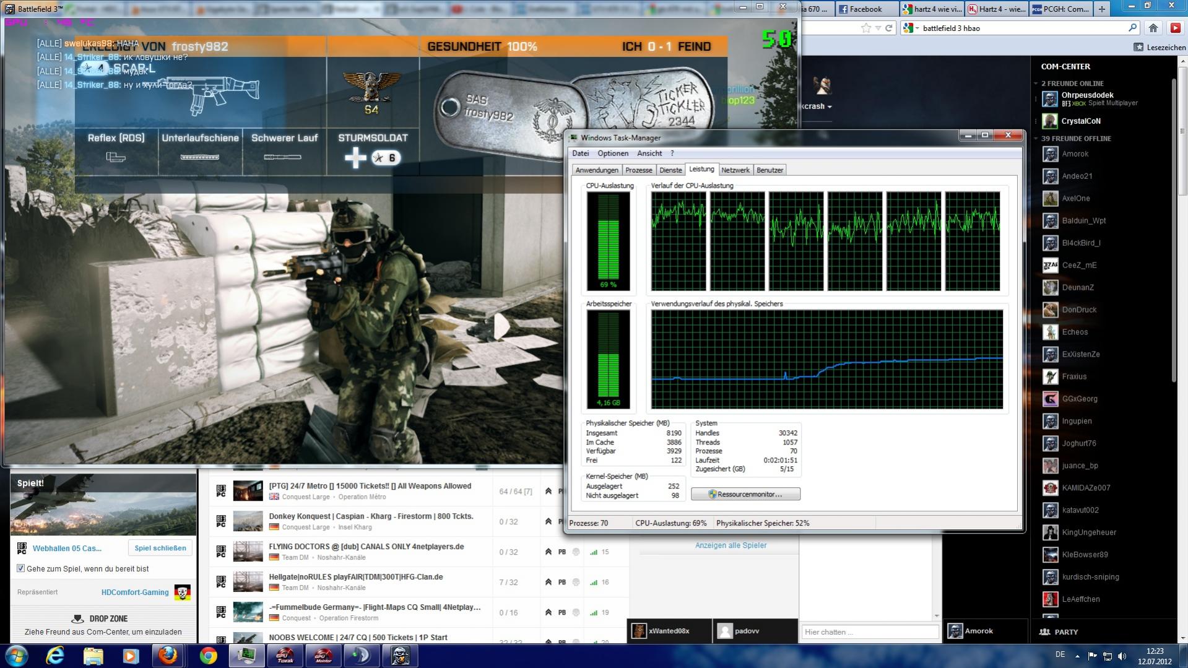Open the Windows Start menu

[x=17, y=656]
